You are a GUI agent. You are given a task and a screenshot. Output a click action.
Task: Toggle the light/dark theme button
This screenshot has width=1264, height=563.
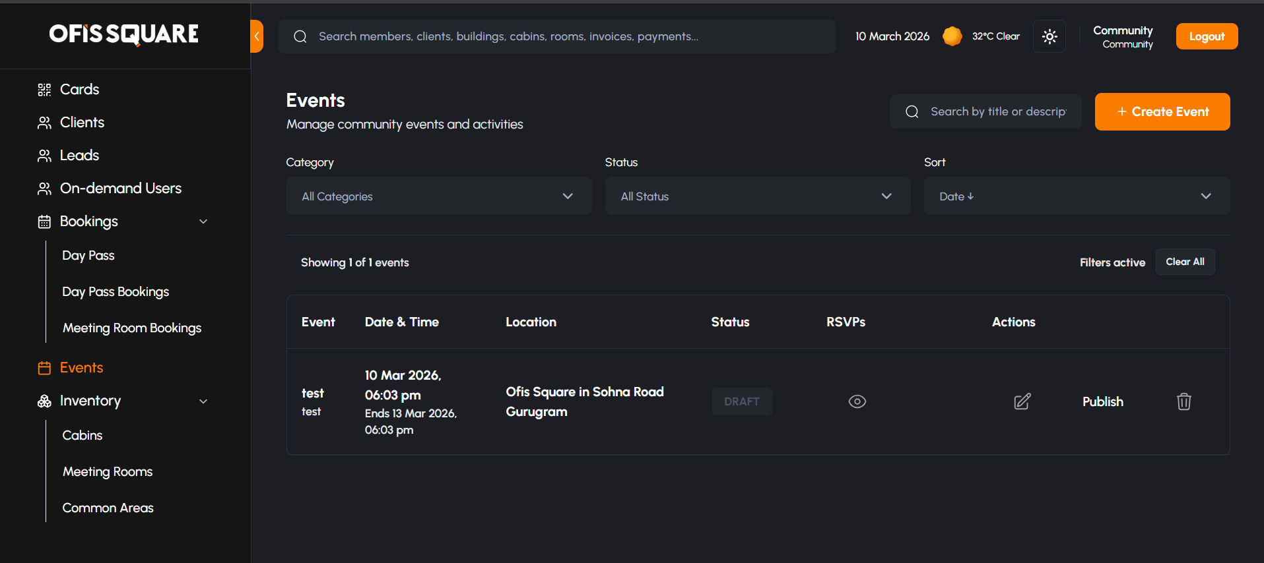[1049, 36]
